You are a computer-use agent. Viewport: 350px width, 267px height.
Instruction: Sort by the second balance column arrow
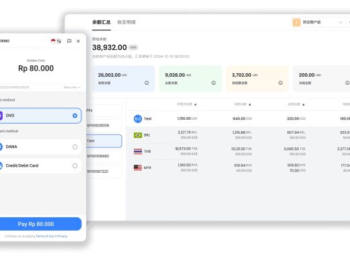coord(250,104)
